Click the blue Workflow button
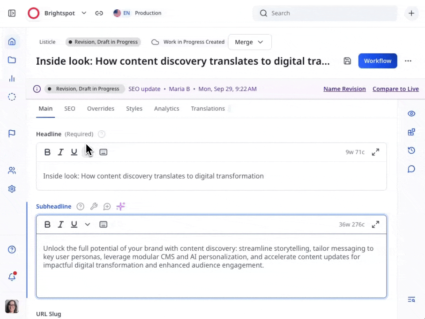Image resolution: width=425 pixels, height=319 pixels. [377, 61]
